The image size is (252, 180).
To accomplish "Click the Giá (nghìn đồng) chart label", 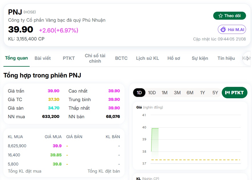I will point(150,107).
